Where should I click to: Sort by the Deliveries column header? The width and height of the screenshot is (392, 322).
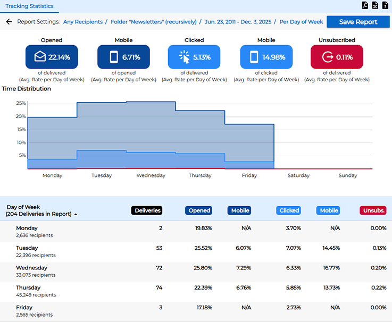point(147,210)
